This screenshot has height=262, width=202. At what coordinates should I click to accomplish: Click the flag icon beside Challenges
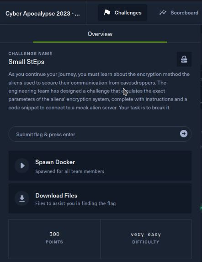point(107,12)
